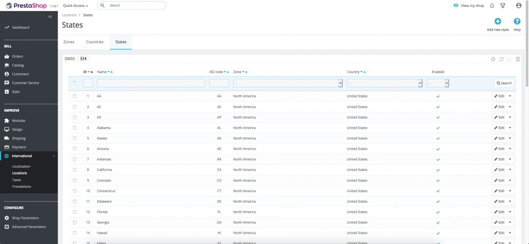529x244 pixels.
Task: Edit the Alaska state
Action: tap(499, 138)
